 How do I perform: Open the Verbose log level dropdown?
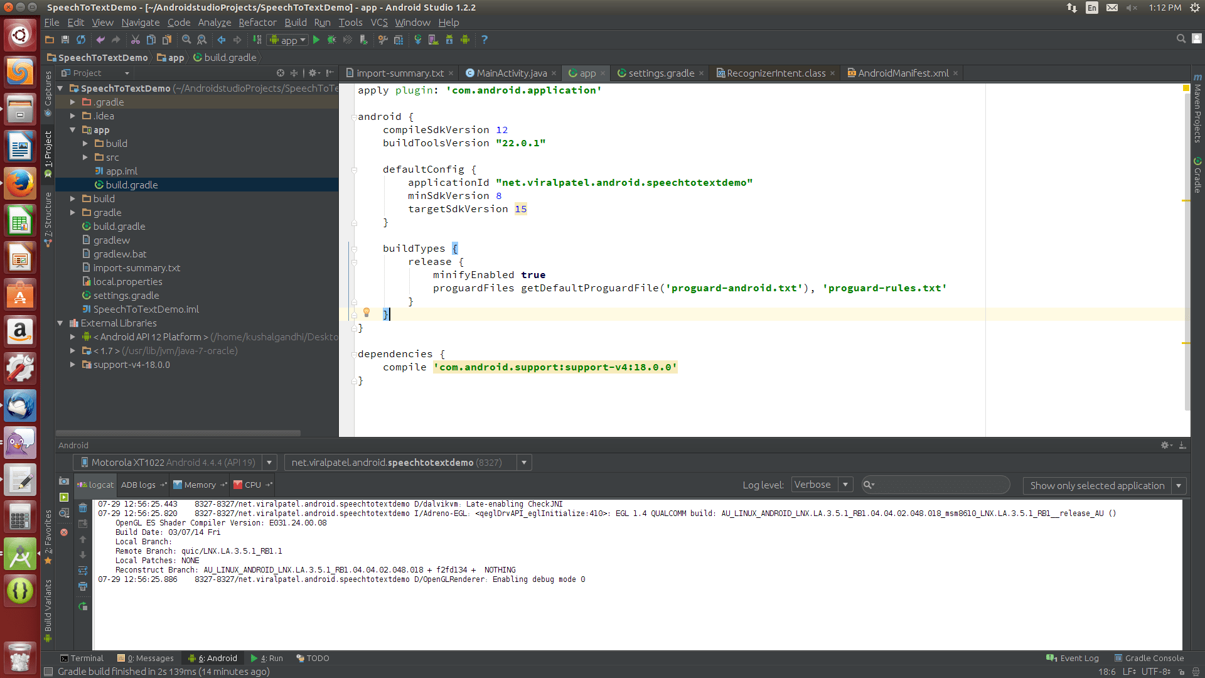point(822,485)
